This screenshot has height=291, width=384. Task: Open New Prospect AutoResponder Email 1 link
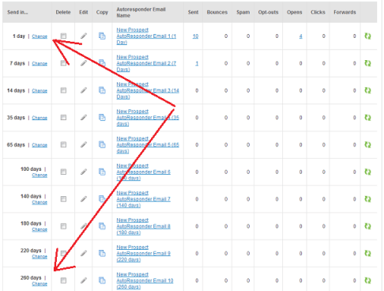click(146, 36)
